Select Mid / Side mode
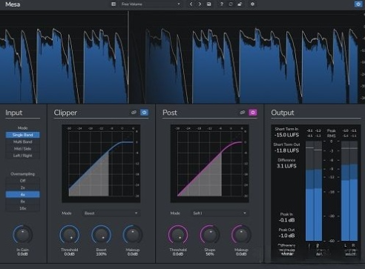Image resolution: width=365 pixels, height=269 pixels. [22, 149]
